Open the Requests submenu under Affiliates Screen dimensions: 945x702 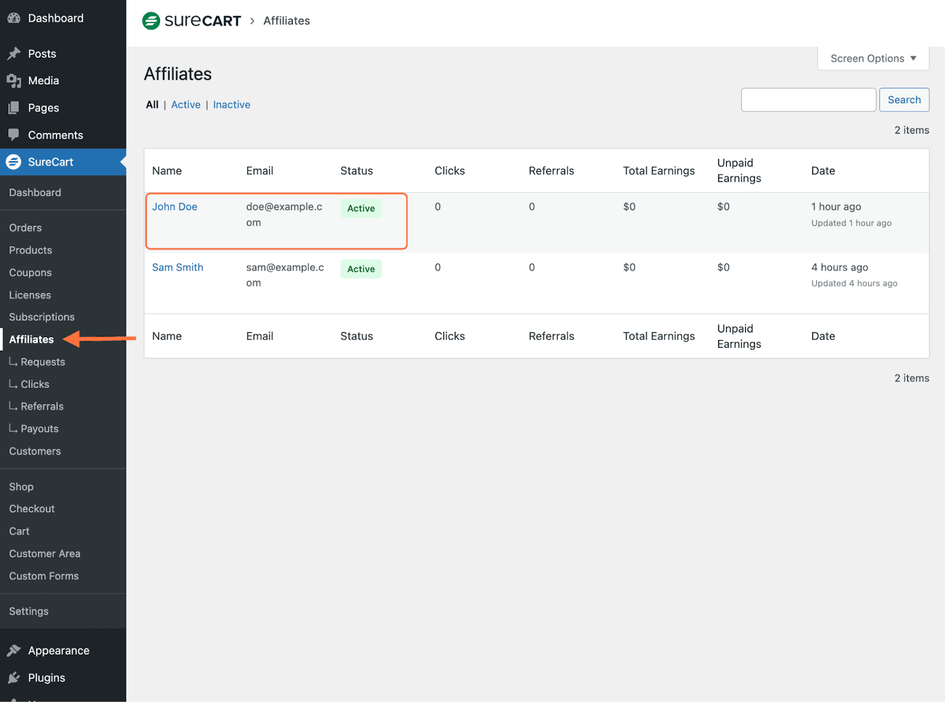(x=43, y=361)
